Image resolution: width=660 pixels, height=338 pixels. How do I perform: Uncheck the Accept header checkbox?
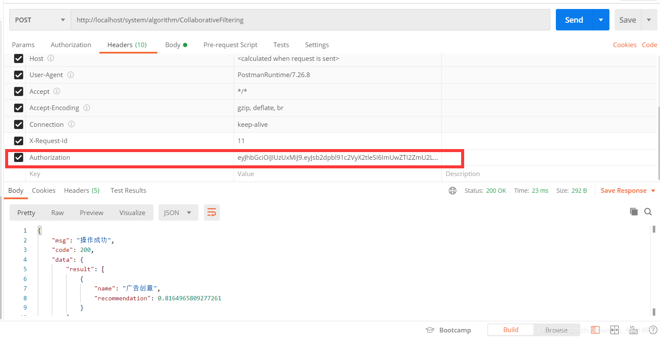point(18,91)
